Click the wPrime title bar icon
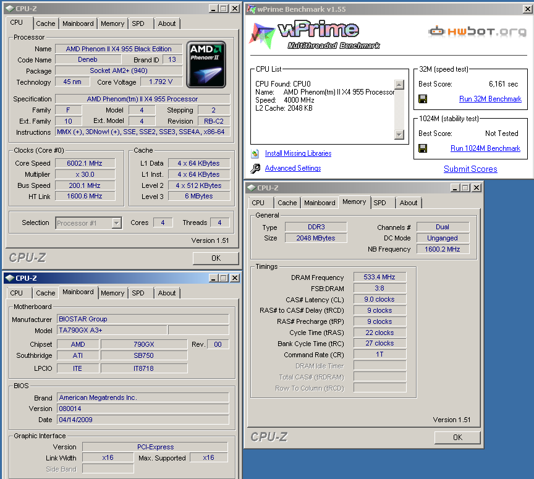 251,9
